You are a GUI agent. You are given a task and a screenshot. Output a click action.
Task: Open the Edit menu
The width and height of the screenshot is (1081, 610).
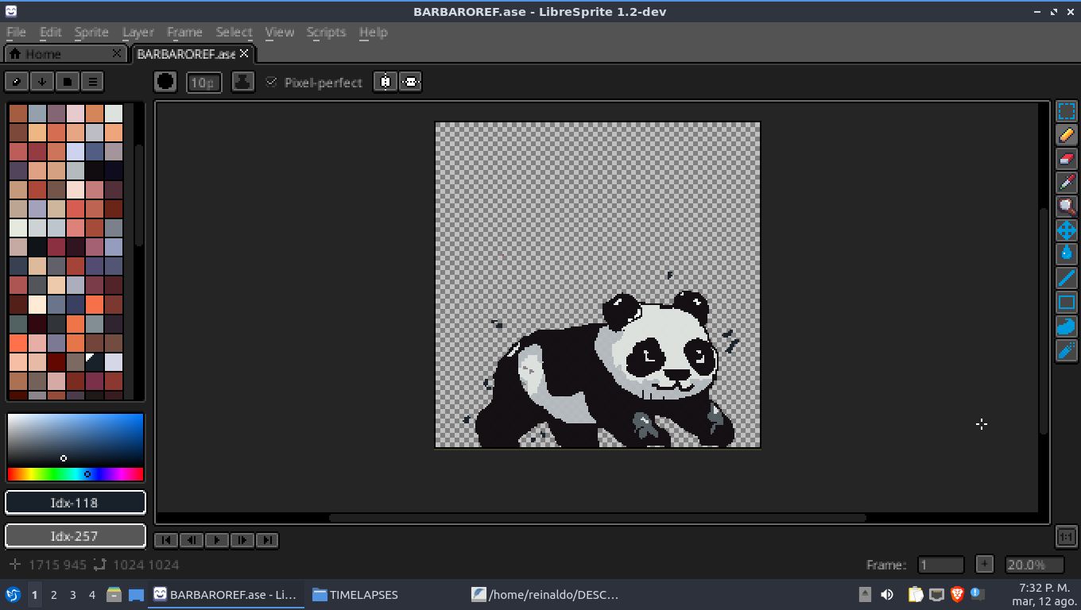[x=50, y=32]
